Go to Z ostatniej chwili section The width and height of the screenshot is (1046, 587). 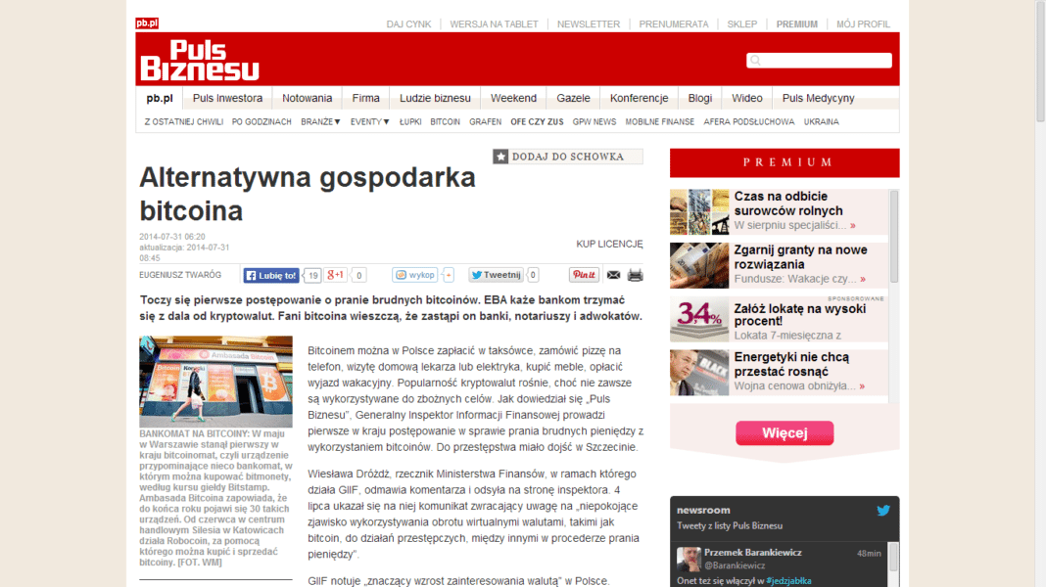(x=183, y=122)
